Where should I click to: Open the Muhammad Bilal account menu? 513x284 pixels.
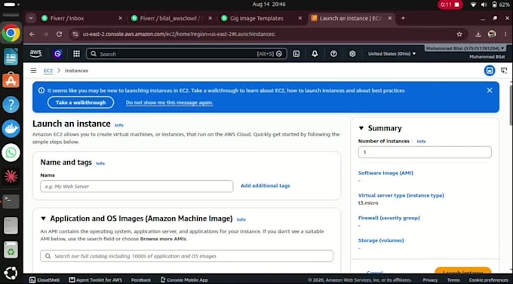pyautogui.click(x=465, y=48)
